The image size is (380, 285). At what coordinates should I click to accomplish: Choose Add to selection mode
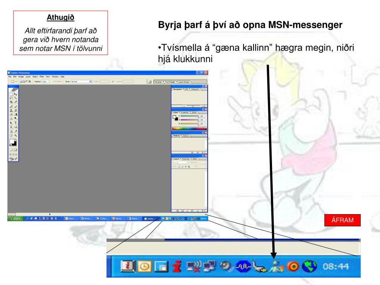(24, 82)
